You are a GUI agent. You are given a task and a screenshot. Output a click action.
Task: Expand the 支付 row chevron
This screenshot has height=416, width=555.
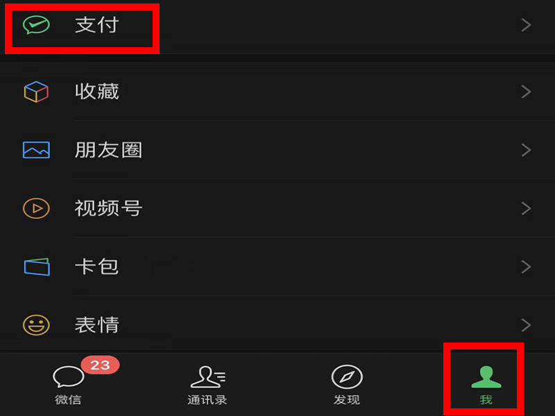tap(526, 25)
